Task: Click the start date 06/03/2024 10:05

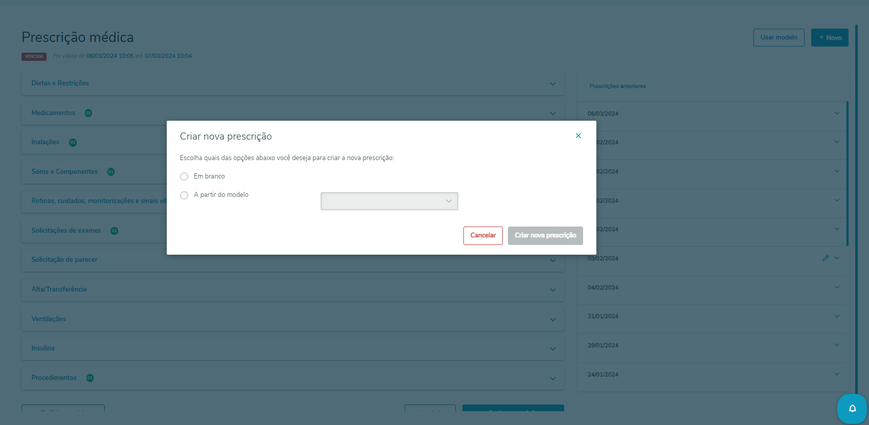Action: pyautogui.click(x=110, y=56)
